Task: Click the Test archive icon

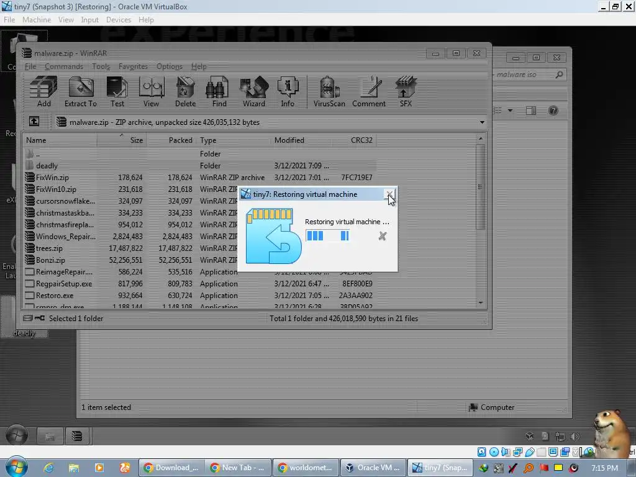Action: click(x=117, y=91)
